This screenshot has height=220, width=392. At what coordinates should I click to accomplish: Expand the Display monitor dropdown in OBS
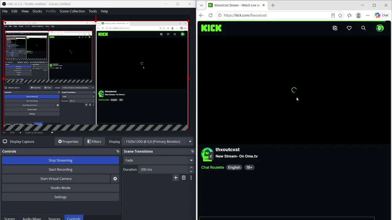click(x=190, y=141)
